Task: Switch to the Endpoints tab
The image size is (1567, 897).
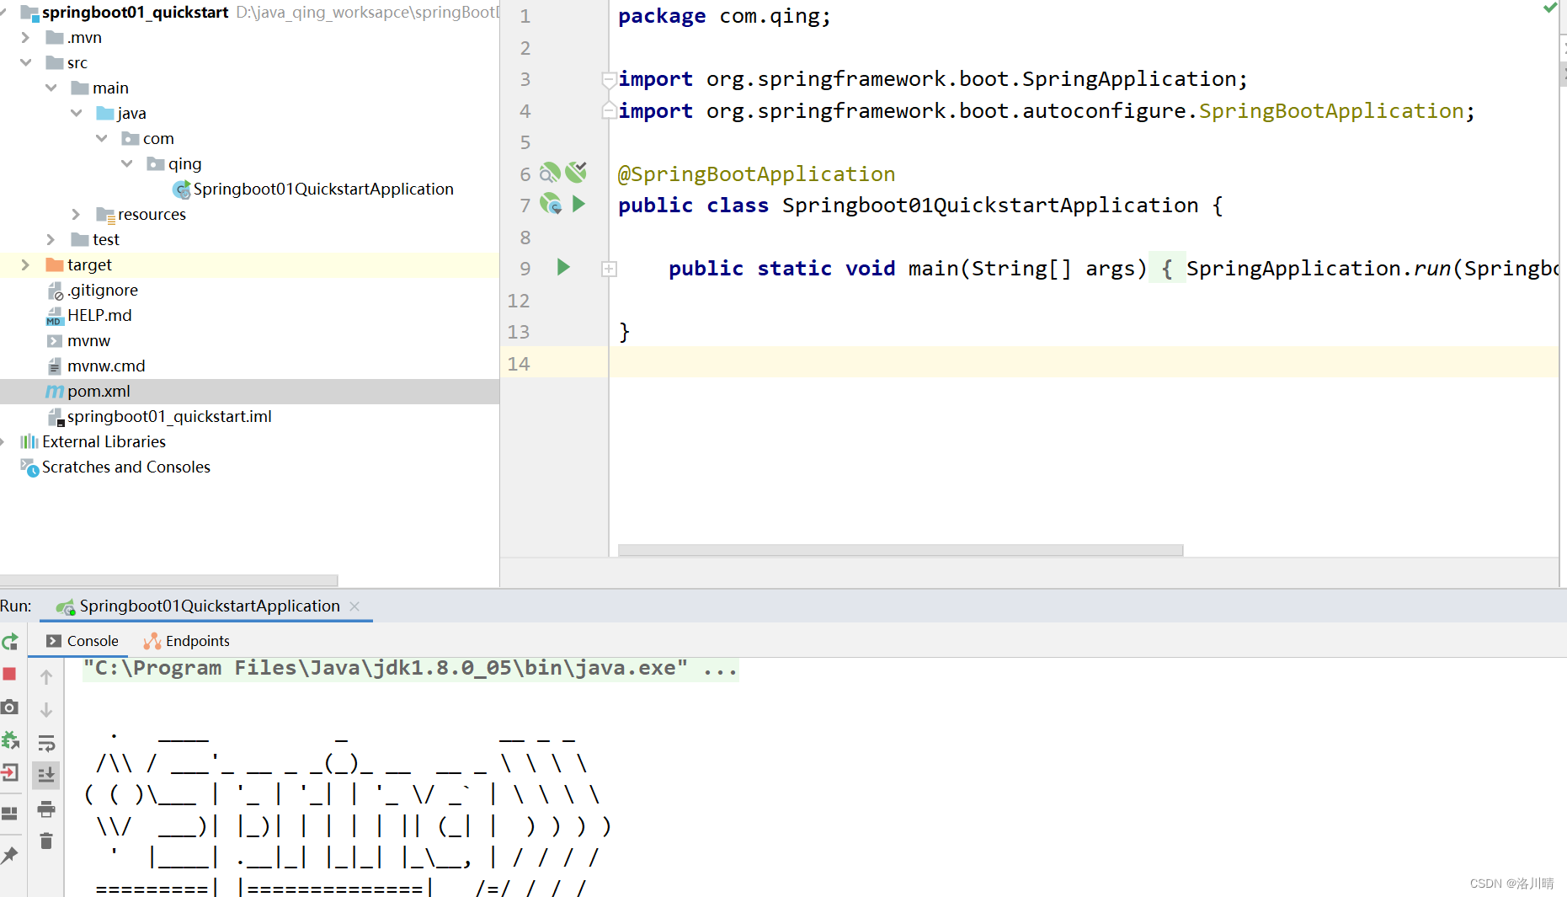Action: [187, 641]
